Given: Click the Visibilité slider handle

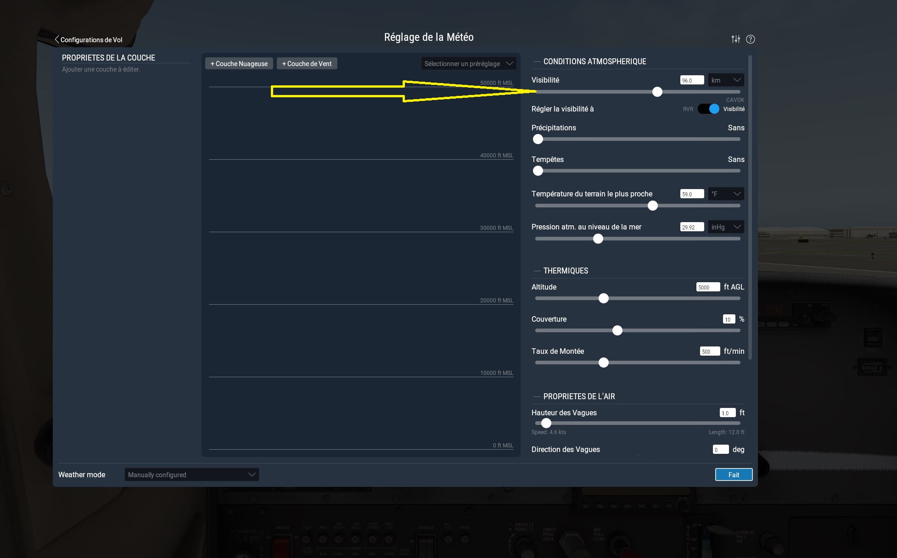Looking at the screenshot, I should point(657,92).
